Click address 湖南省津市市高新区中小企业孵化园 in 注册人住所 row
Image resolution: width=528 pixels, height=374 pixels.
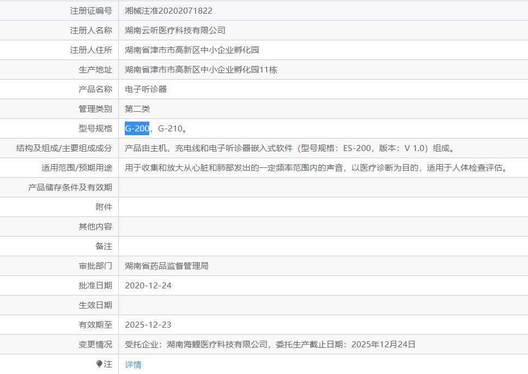[192, 50]
